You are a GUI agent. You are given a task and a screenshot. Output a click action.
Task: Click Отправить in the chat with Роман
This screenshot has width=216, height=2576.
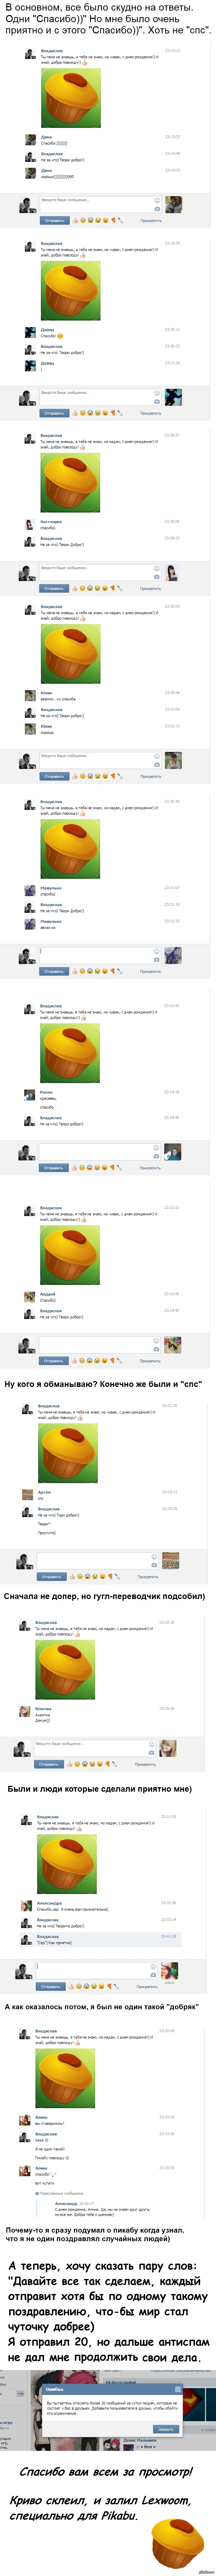54,1167
